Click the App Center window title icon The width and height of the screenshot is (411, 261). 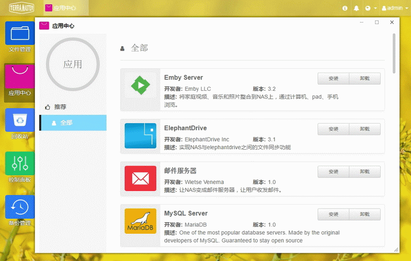(x=44, y=26)
